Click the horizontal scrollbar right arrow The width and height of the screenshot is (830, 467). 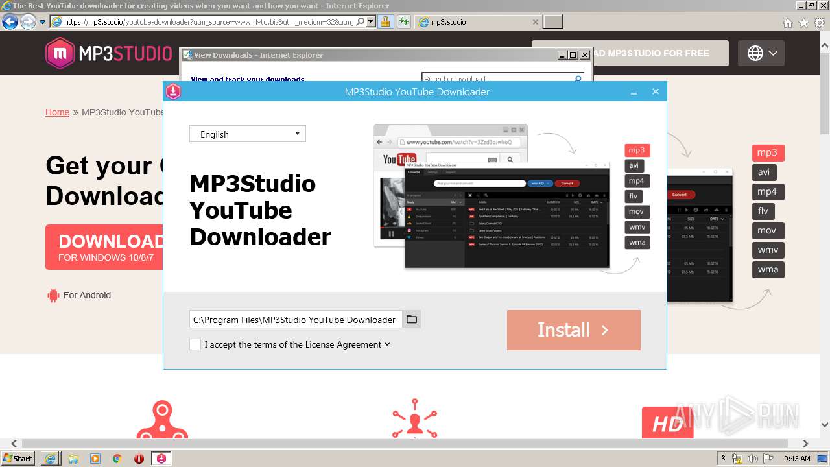tap(806, 444)
